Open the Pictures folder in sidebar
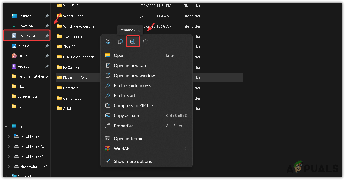 [x=24, y=46]
